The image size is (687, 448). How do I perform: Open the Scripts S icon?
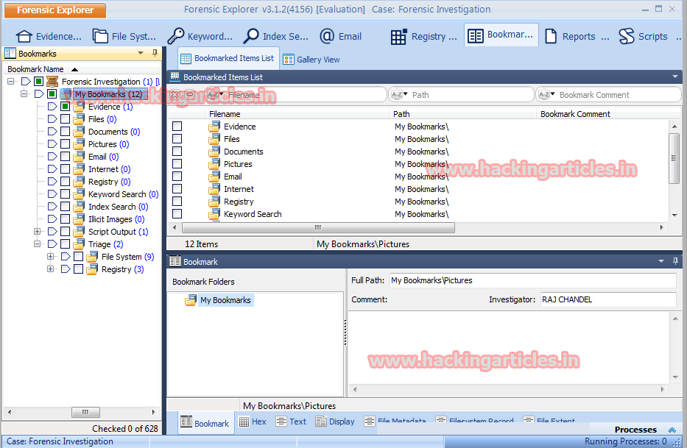click(627, 36)
